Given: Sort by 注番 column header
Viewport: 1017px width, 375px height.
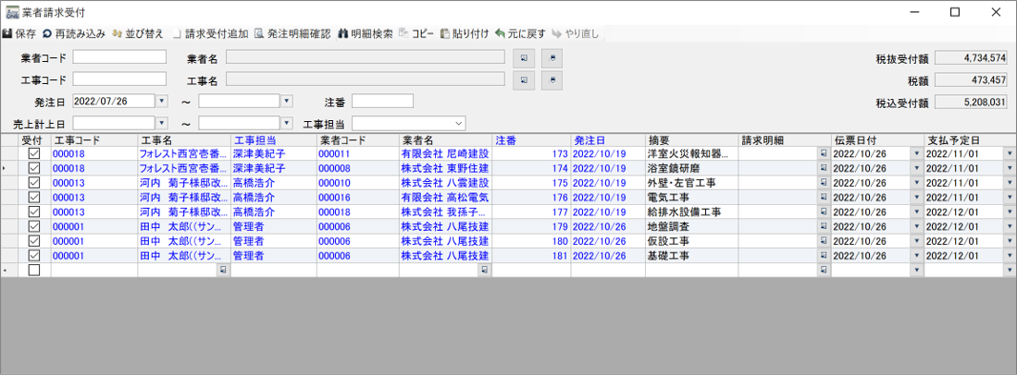Looking at the screenshot, I should 530,139.
